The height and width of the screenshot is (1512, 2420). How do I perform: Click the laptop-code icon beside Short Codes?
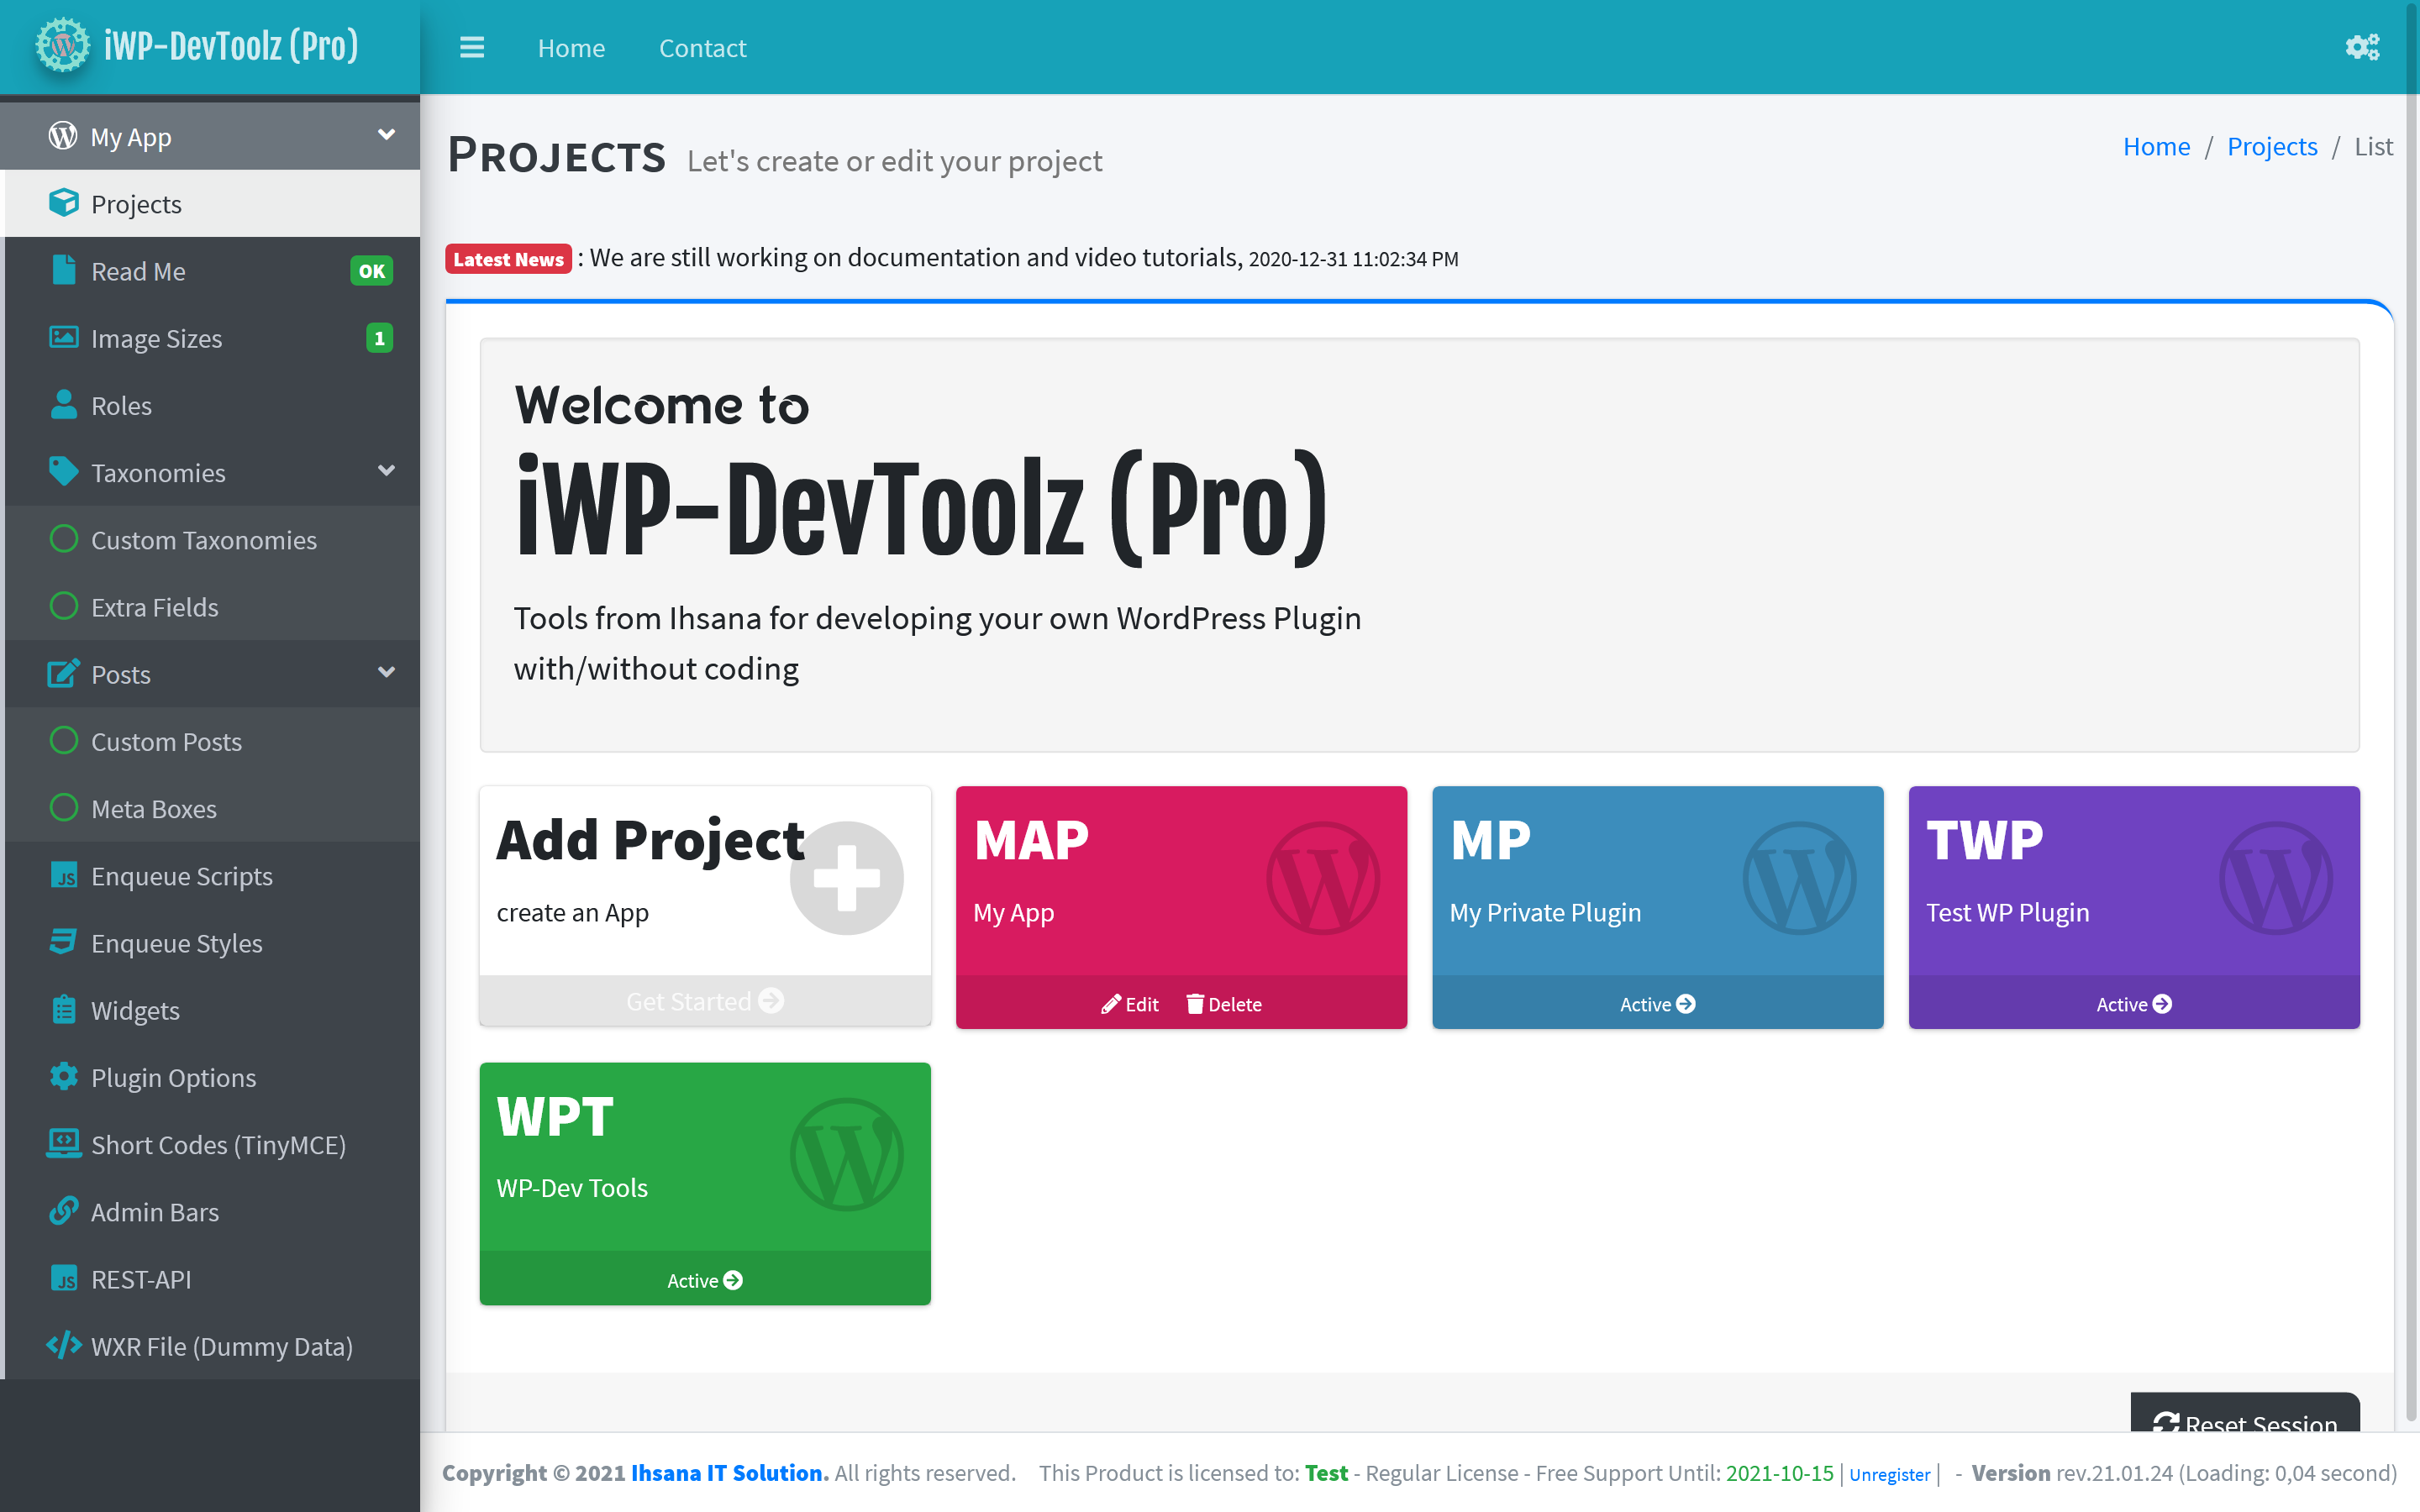coord(63,1143)
